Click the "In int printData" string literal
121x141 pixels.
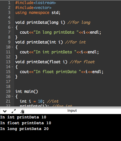coord(55,52)
